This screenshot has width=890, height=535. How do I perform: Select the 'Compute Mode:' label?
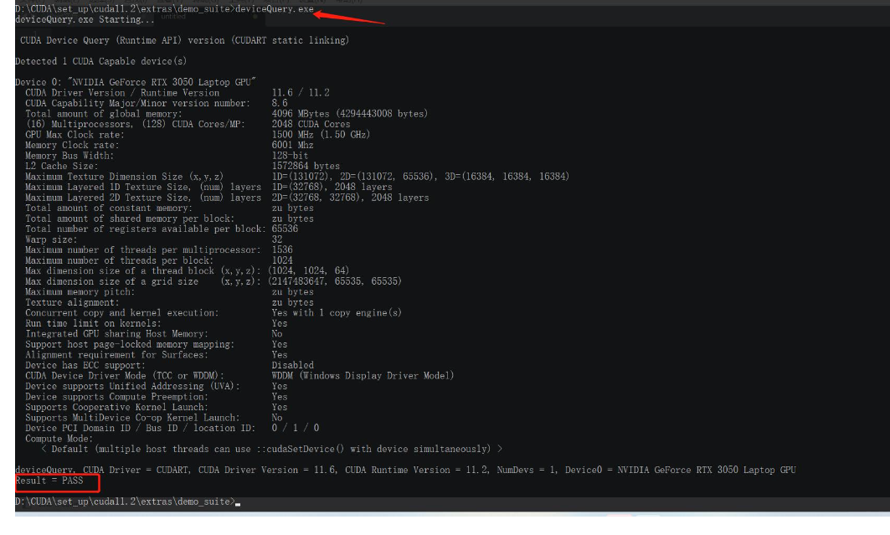tap(59, 439)
